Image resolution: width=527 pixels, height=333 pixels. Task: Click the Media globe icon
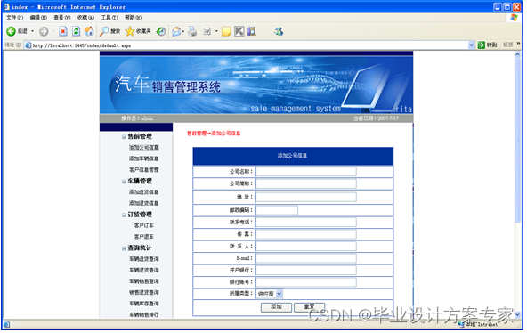click(x=161, y=31)
